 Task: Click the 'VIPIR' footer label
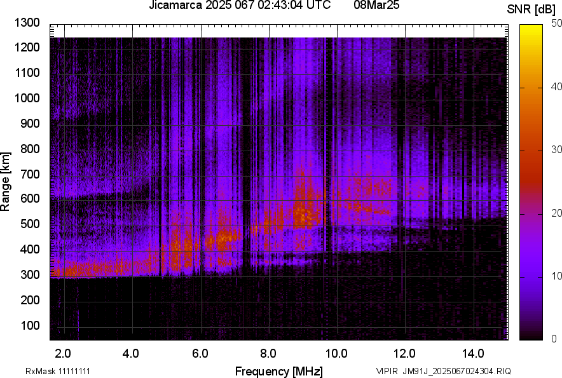(x=387, y=371)
